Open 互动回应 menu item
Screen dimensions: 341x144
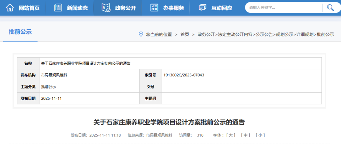[222, 8]
